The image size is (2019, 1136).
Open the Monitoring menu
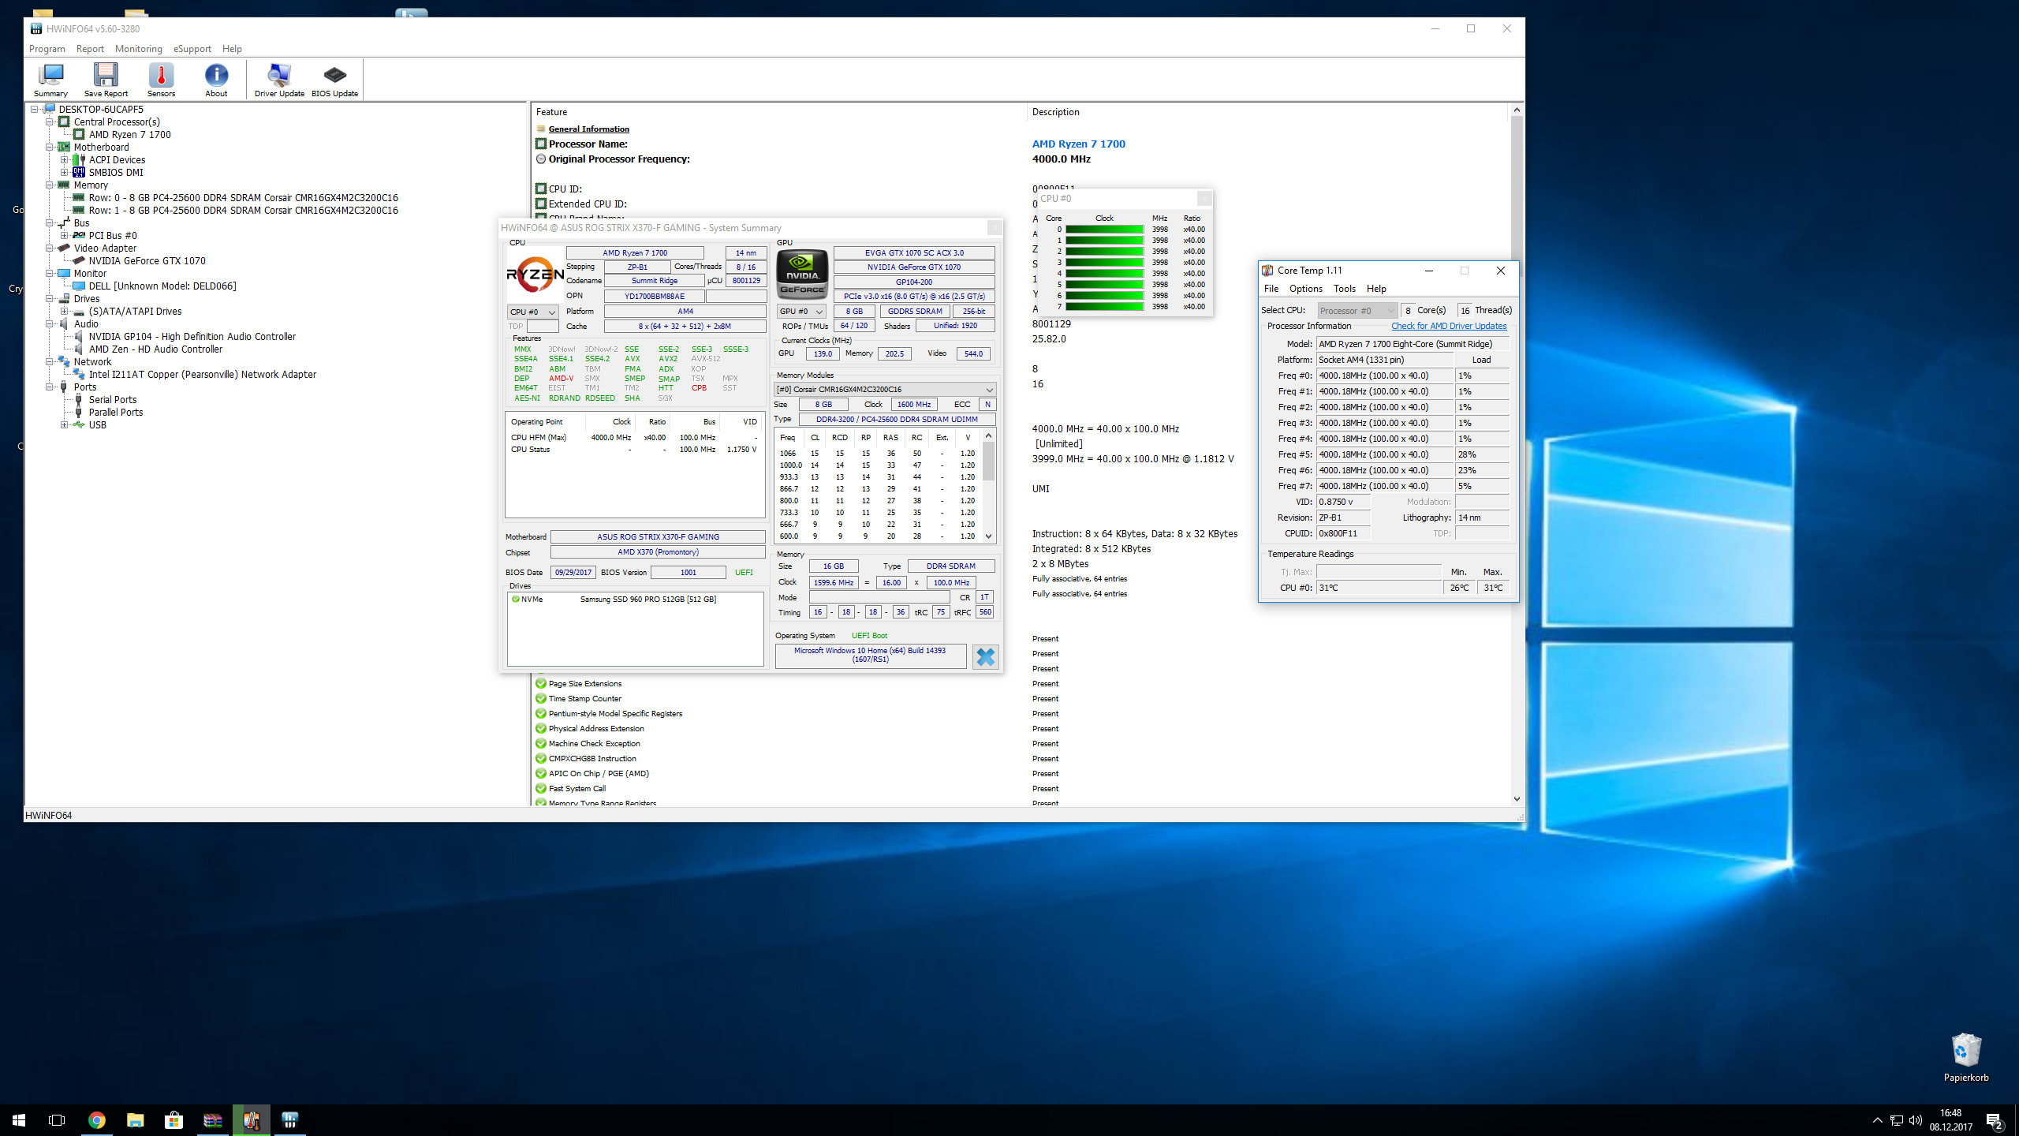click(138, 49)
